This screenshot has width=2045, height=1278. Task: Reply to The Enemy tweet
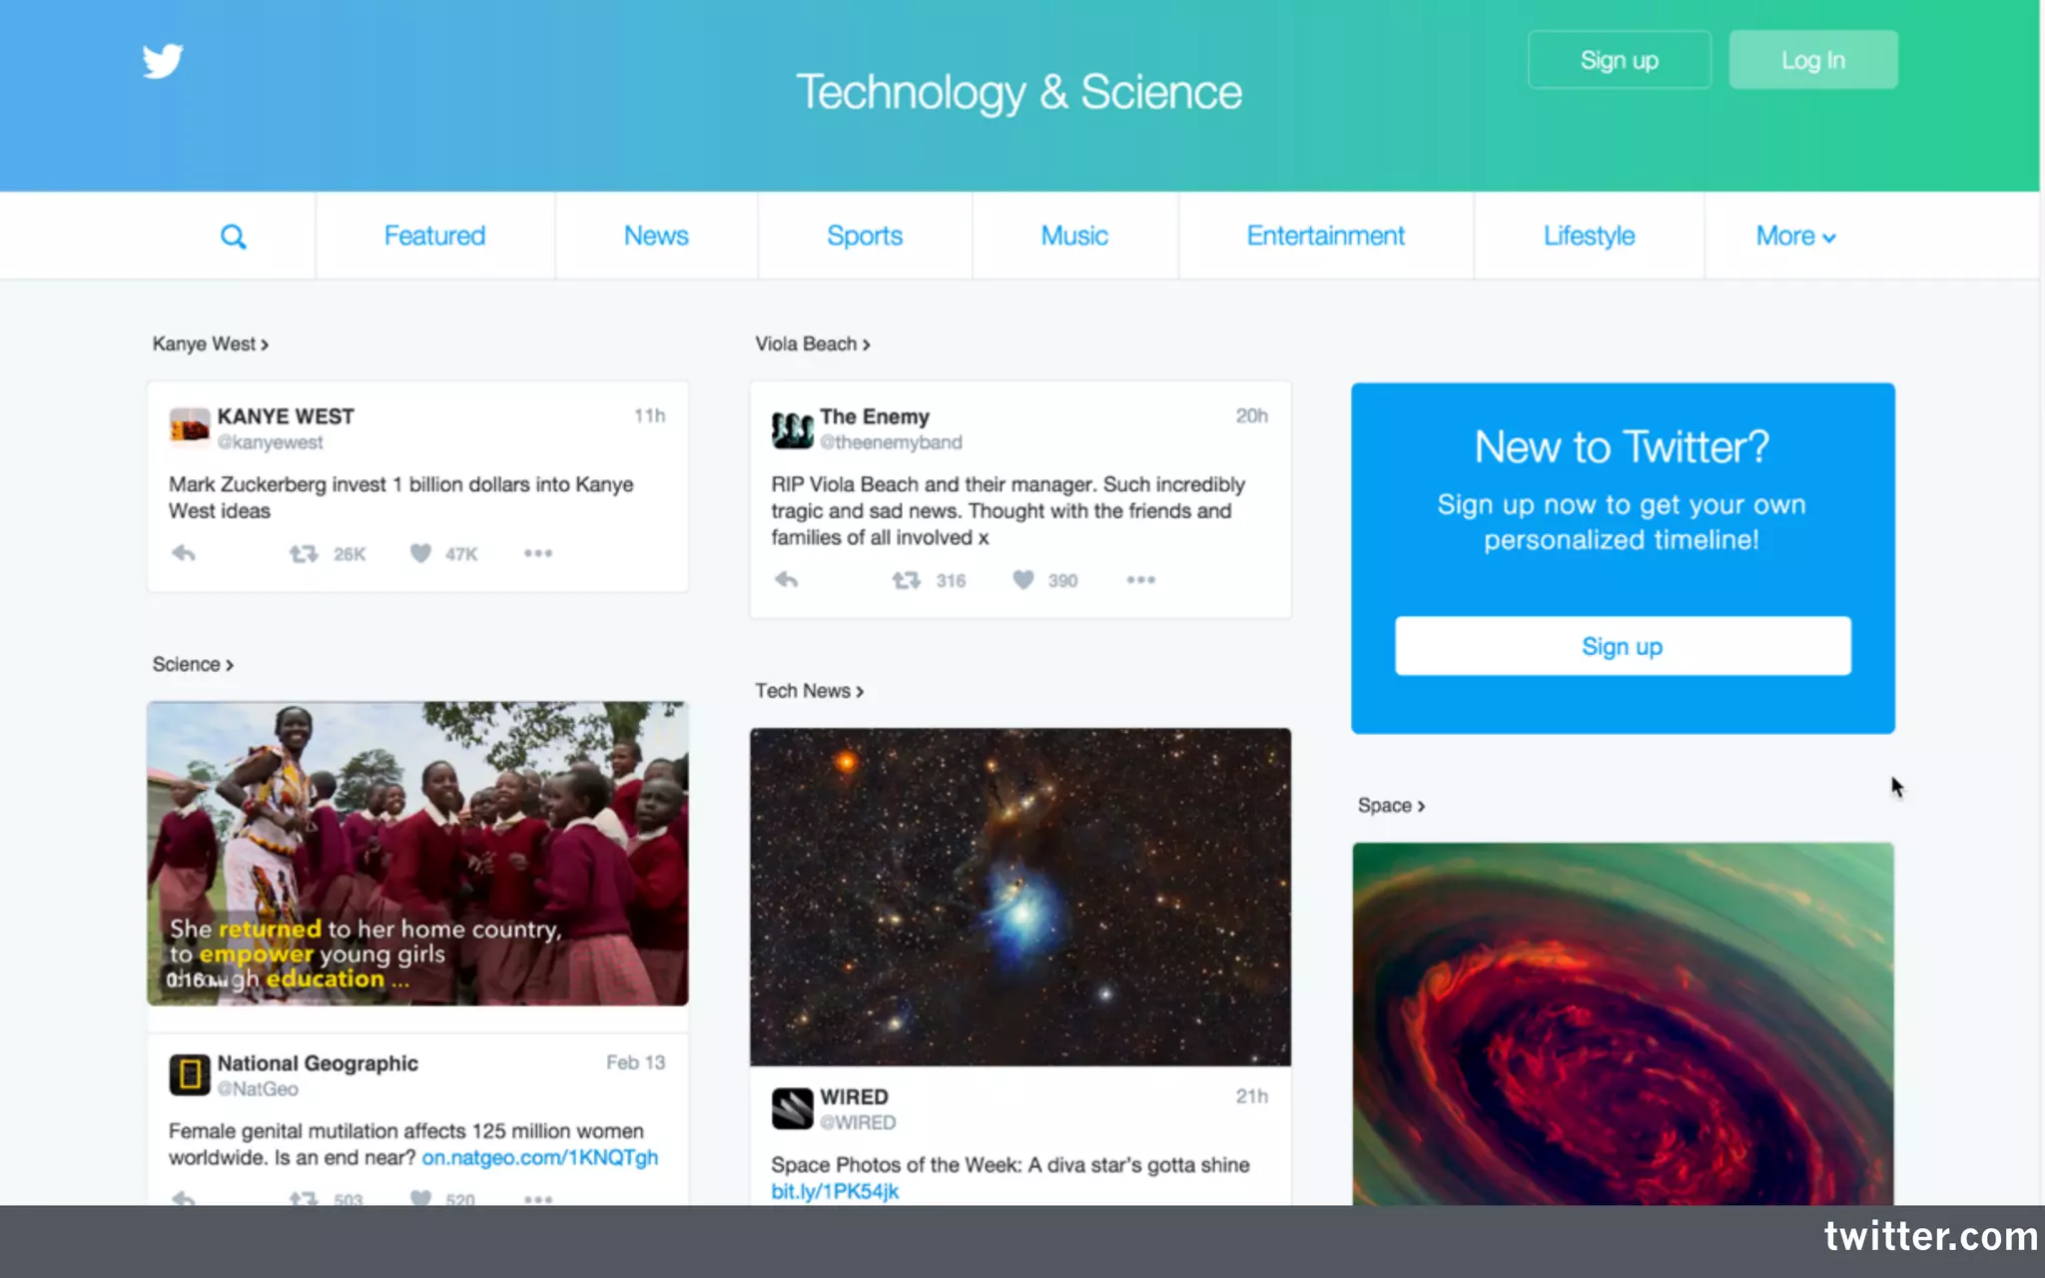pos(787,580)
